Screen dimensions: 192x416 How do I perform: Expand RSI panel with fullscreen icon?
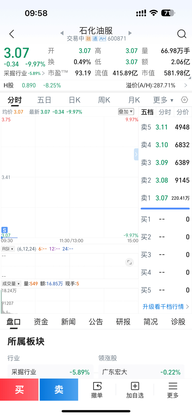129,262
